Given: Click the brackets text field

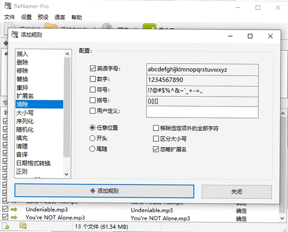Looking at the screenshot, I should pos(202,101).
